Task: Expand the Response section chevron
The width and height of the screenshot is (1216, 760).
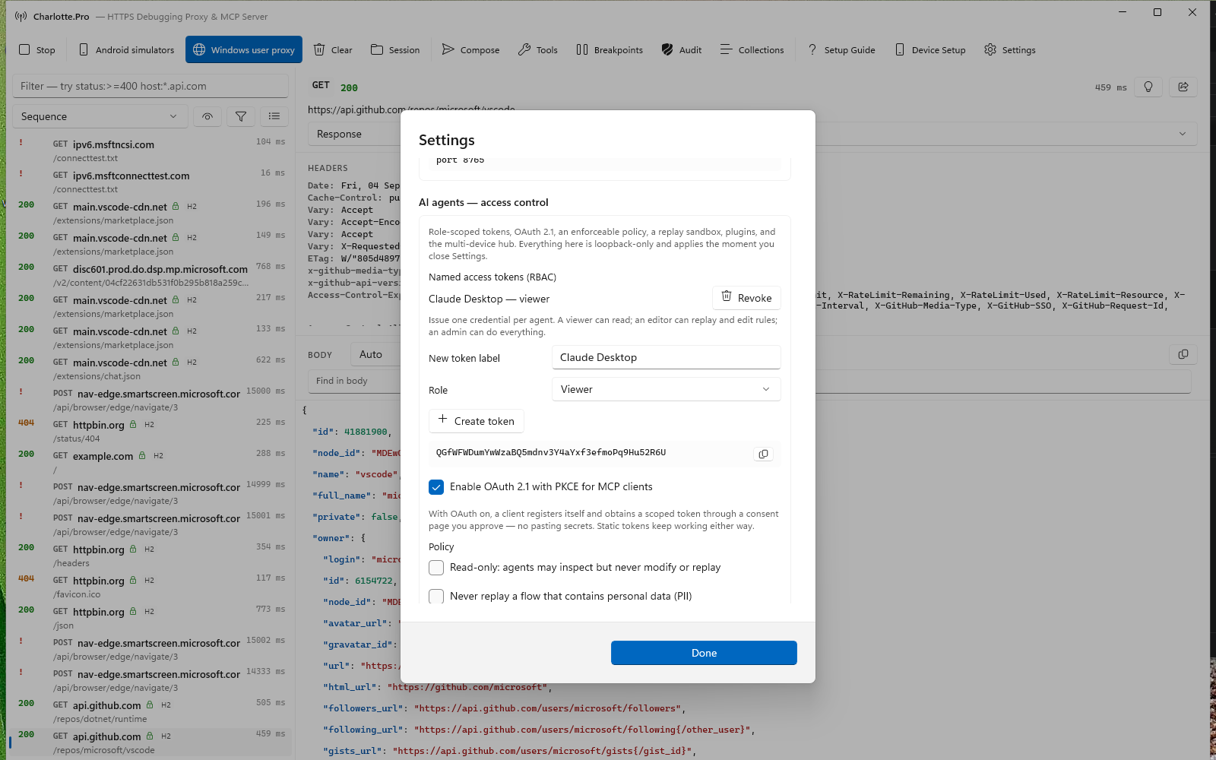Action: tap(1183, 134)
